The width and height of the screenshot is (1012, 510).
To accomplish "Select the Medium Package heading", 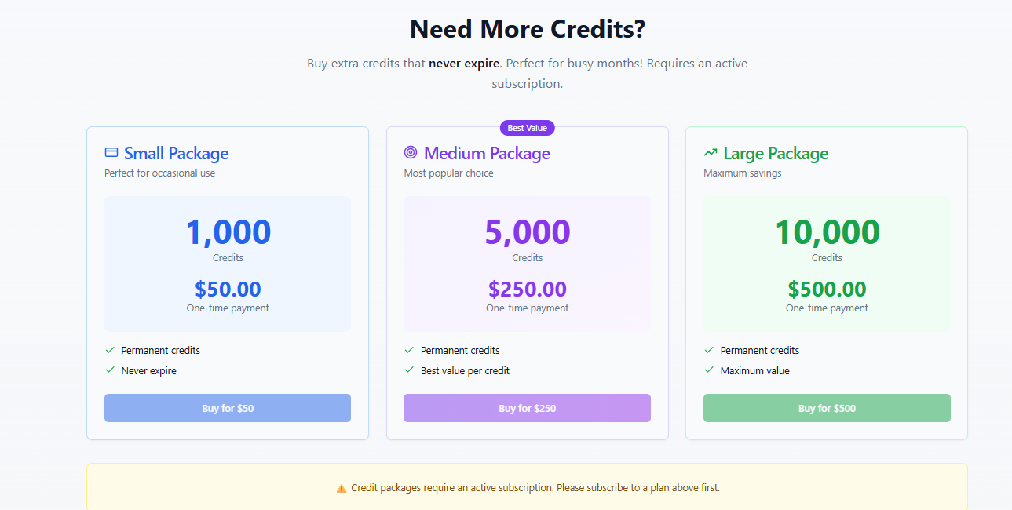I will tap(487, 153).
